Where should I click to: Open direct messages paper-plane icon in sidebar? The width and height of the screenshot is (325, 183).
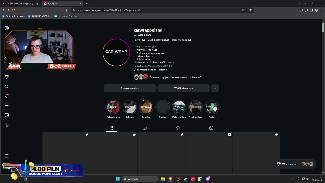click(x=7, y=77)
